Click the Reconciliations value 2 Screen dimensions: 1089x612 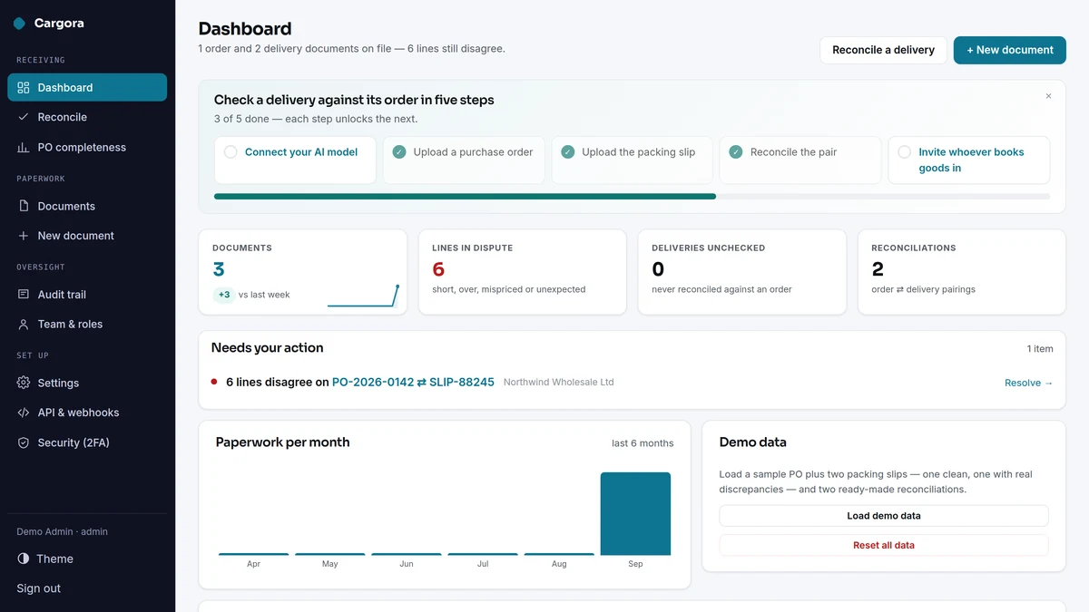click(878, 269)
